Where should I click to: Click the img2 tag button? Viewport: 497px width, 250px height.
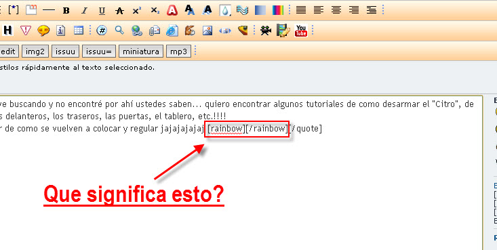click(35, 51)
